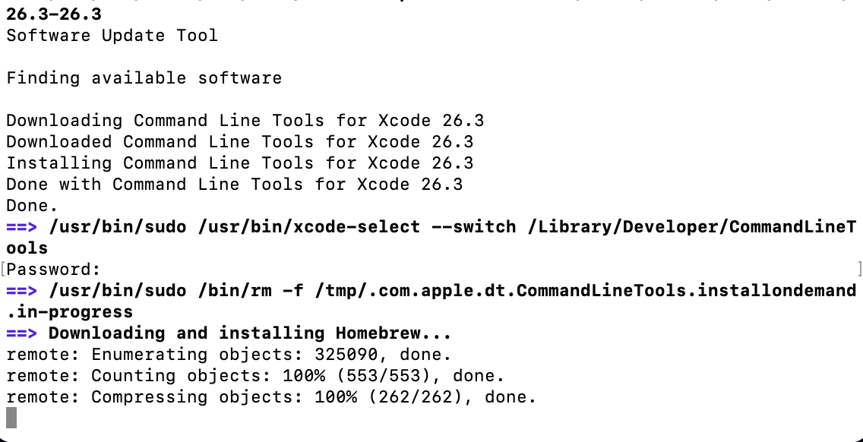Click the blue arrow before "Downloading and installing Homebrew"

[x=21, y=333]
